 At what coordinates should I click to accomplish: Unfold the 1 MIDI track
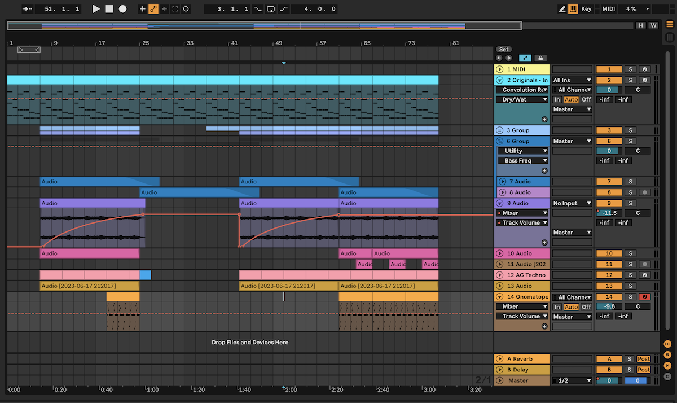[500, 69]
